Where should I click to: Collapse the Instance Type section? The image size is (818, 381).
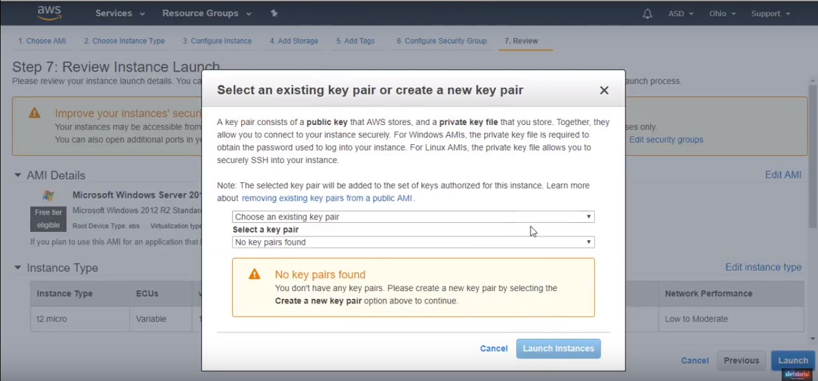pyautogui.click(x=18, y=267)
